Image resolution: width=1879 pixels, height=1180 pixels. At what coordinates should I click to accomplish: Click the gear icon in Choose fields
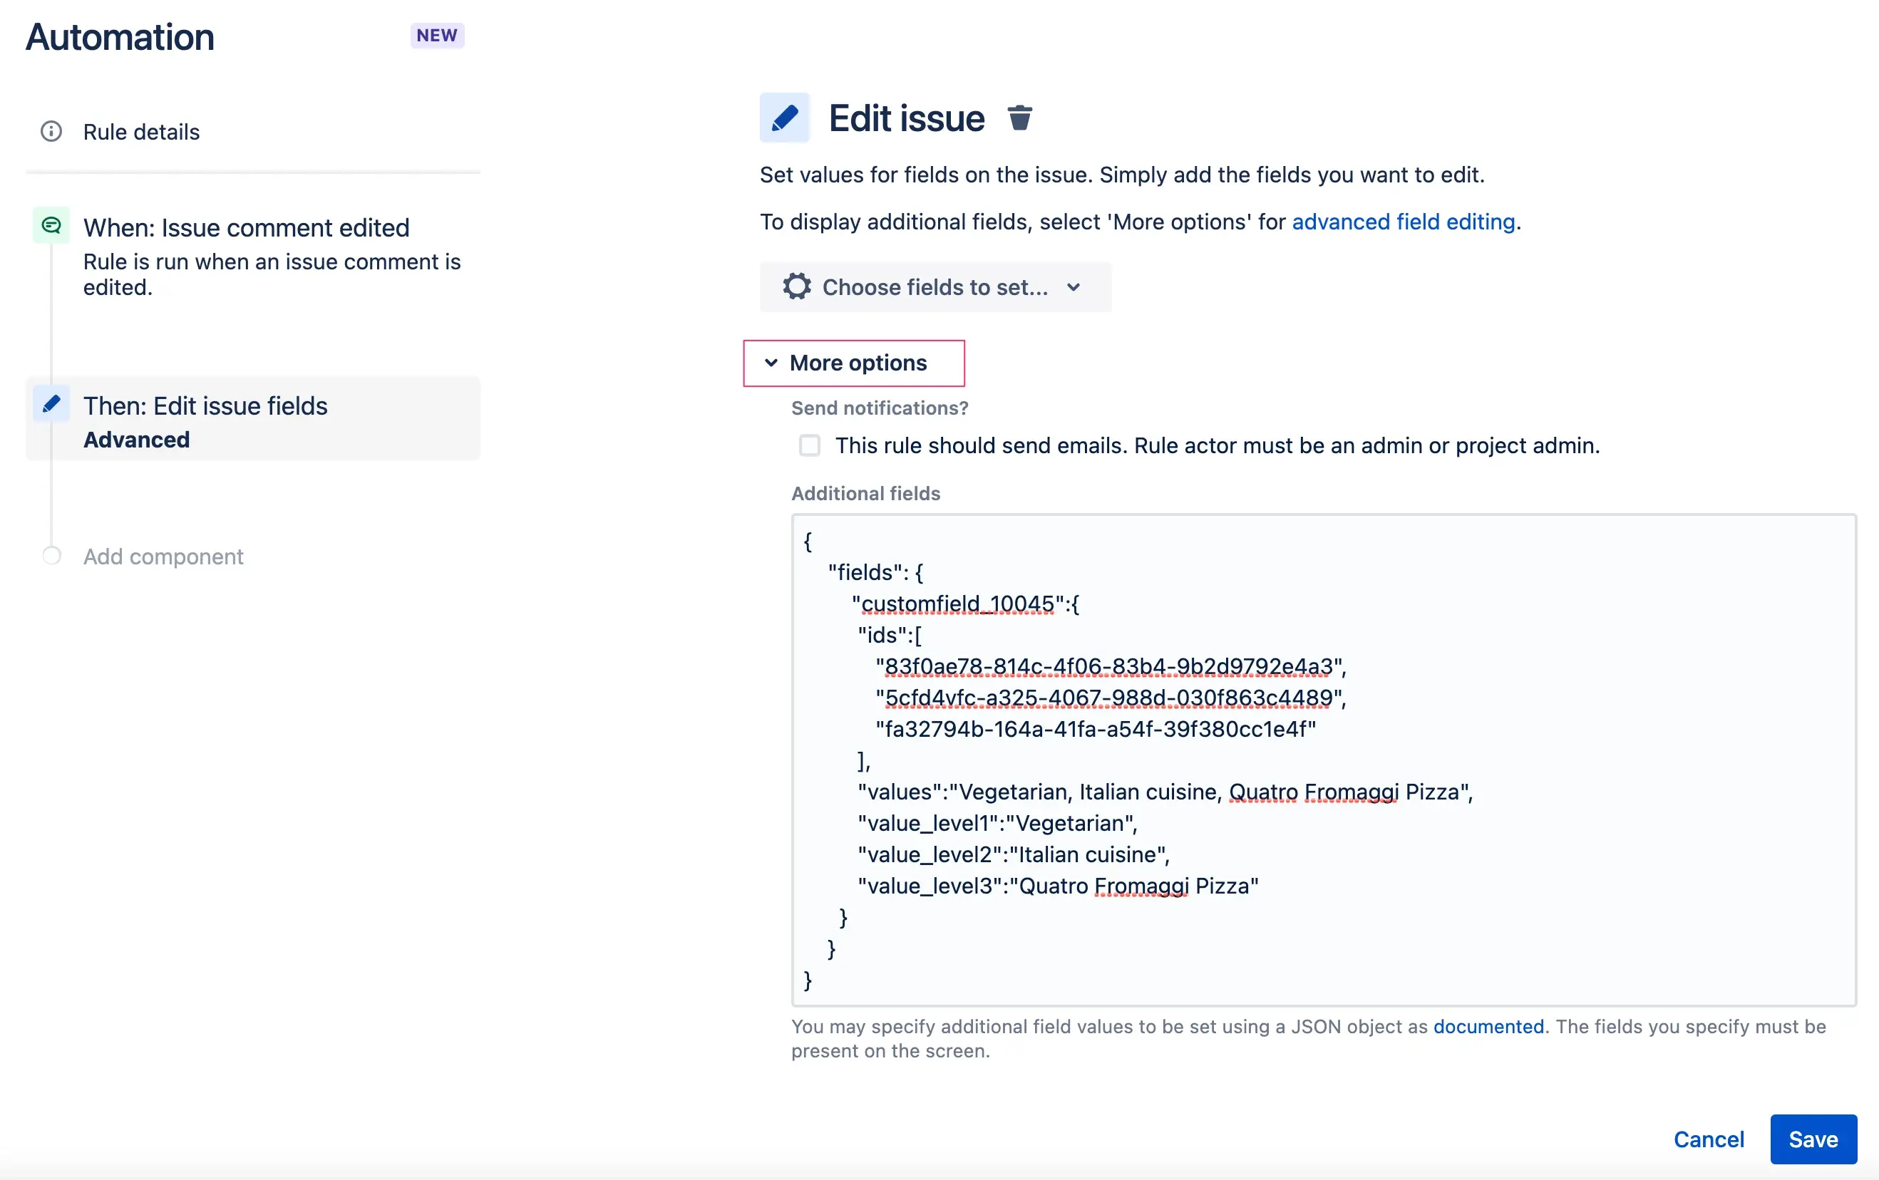(x=797, y=287)
